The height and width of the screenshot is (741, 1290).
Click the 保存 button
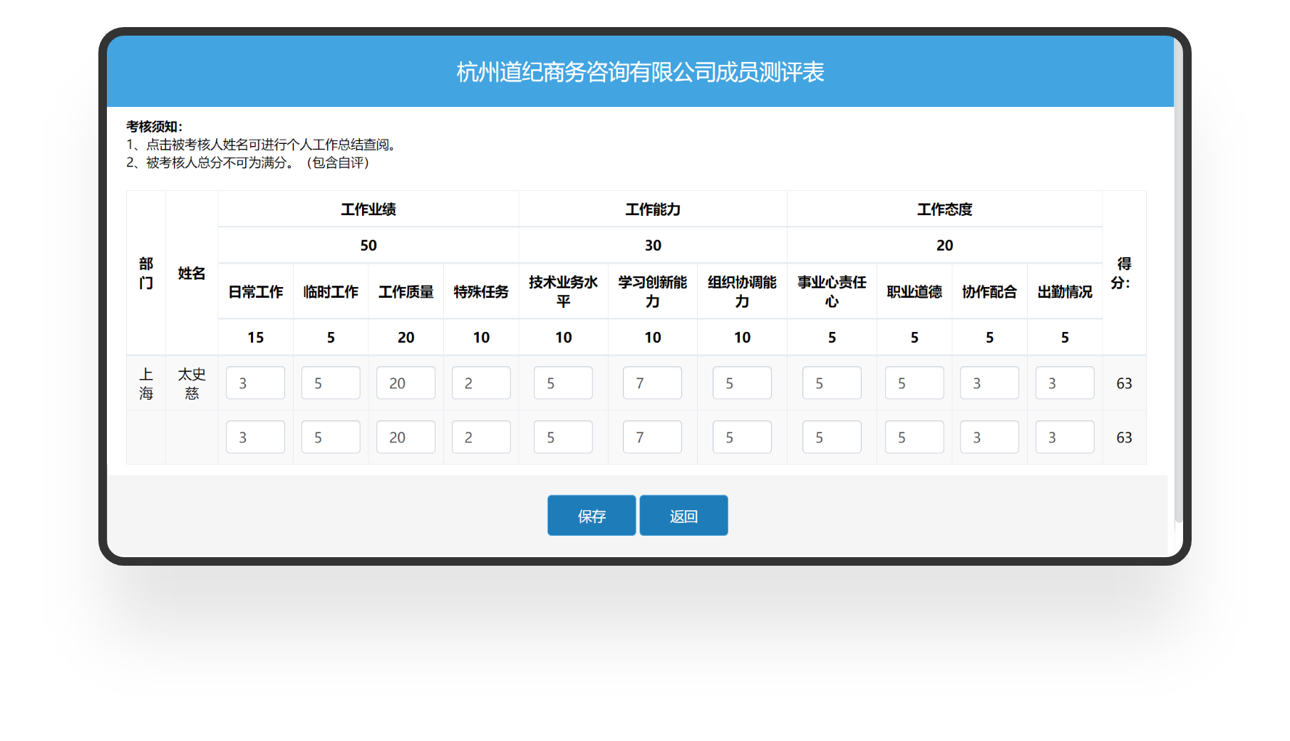[591, 515]
